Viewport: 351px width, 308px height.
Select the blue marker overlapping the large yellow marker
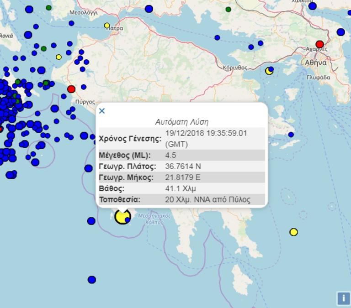click(128, 220)
